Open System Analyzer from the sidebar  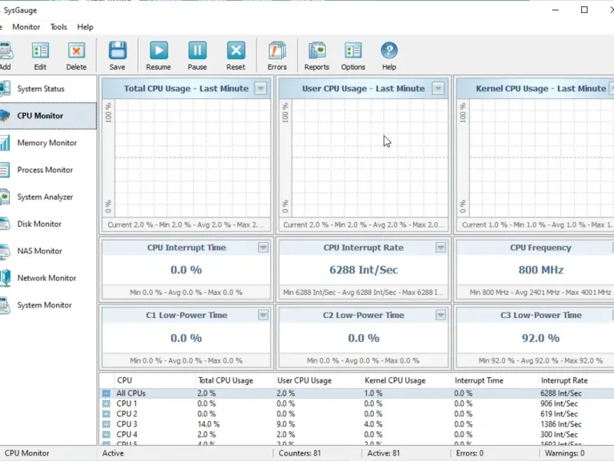(x=45, y=197)
